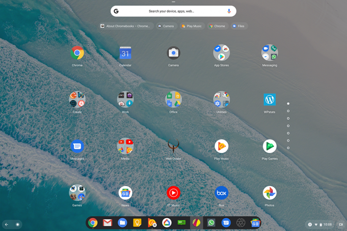This screenshot has width=347, height=231.
Task: Open Google News from the shelf
Action: pos(255,223)
